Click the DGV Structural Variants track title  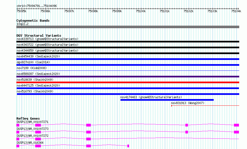tap(39, 36)
